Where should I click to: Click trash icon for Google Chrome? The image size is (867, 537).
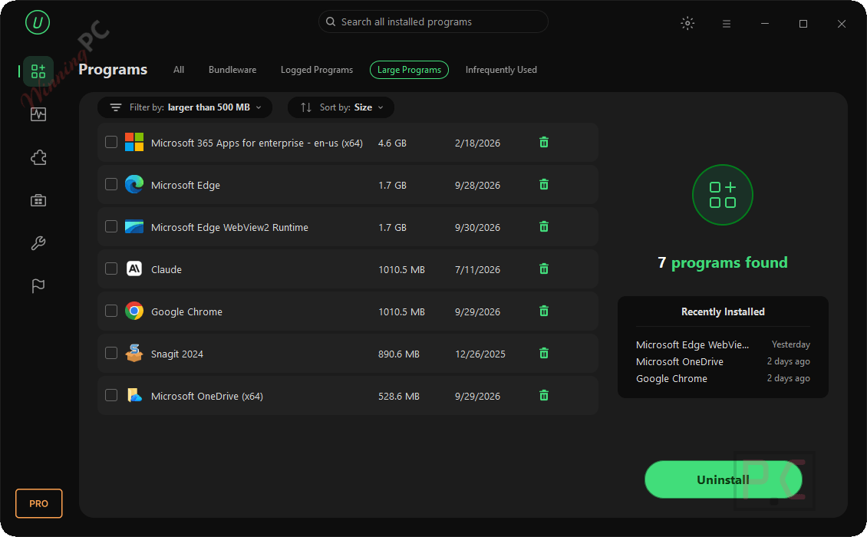[544, 311]
